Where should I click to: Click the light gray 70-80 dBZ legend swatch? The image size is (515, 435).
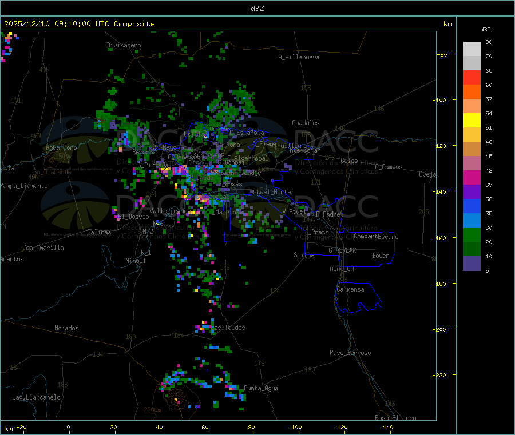click(x=472, y=49)
